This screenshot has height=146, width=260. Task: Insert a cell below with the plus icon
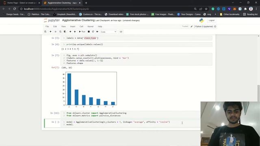50,32
